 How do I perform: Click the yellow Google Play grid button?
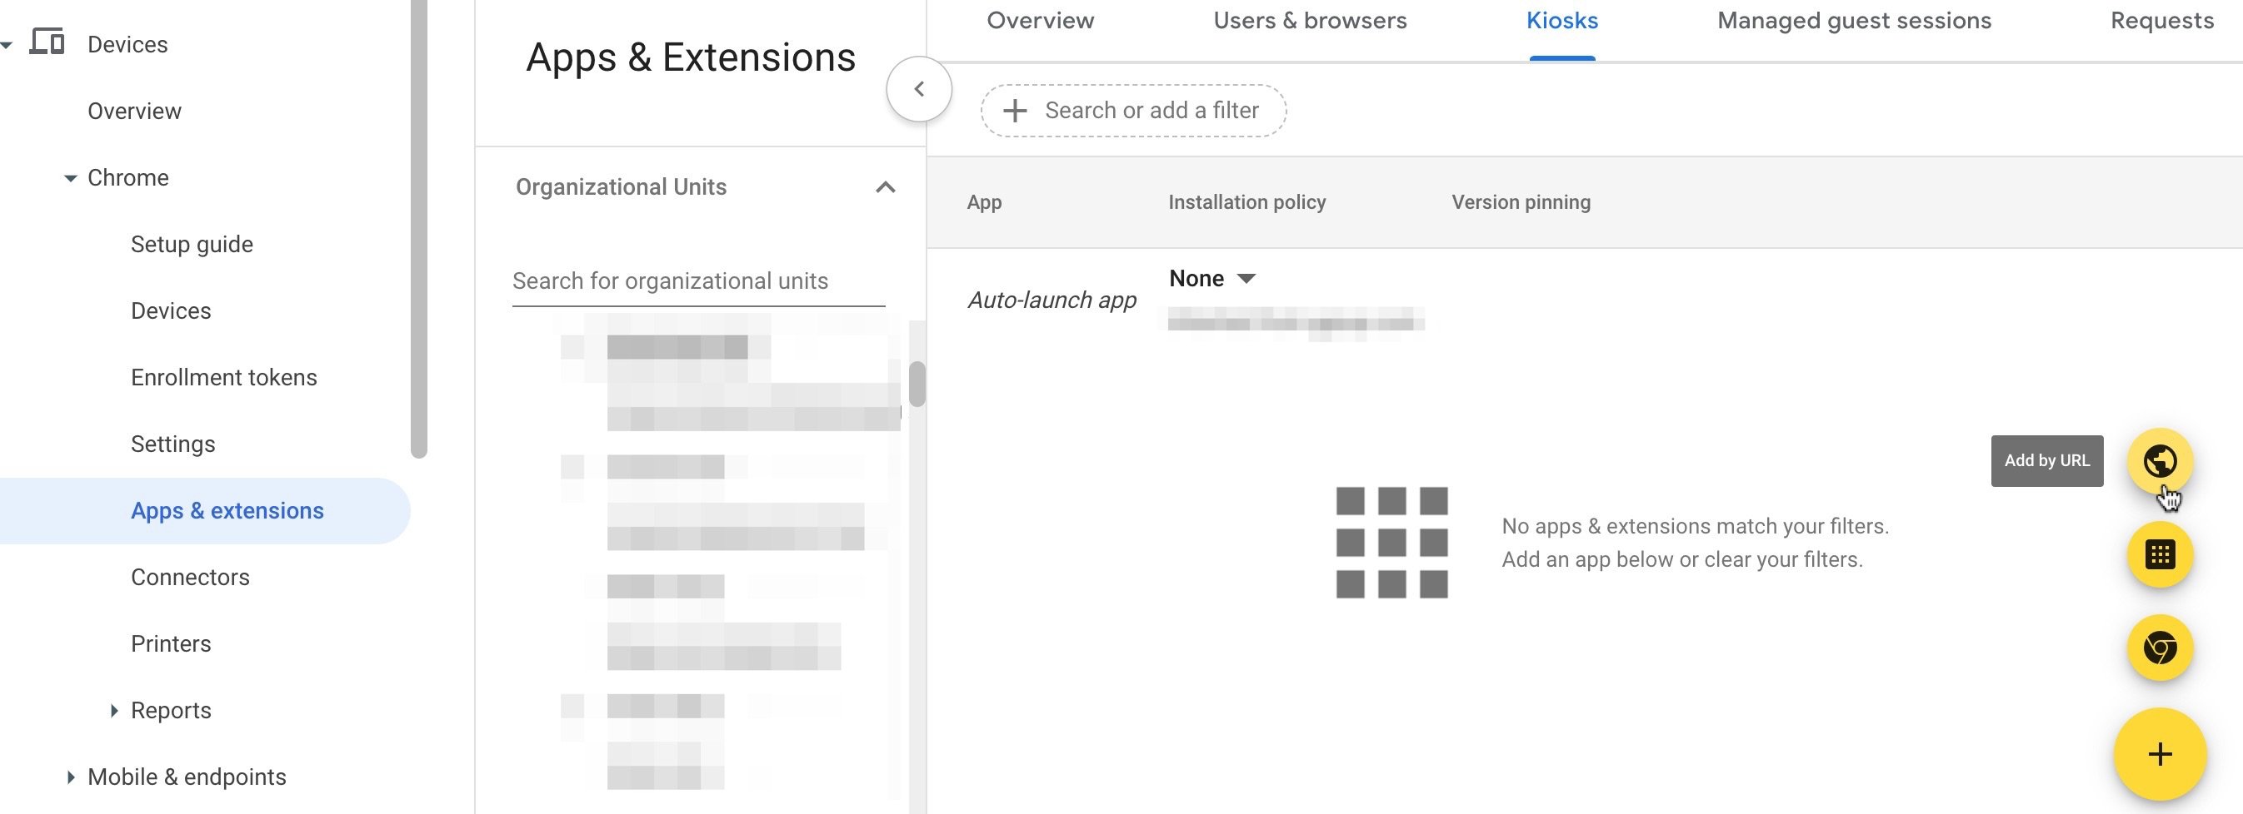pyautogui.click(x=2160, y=554)
